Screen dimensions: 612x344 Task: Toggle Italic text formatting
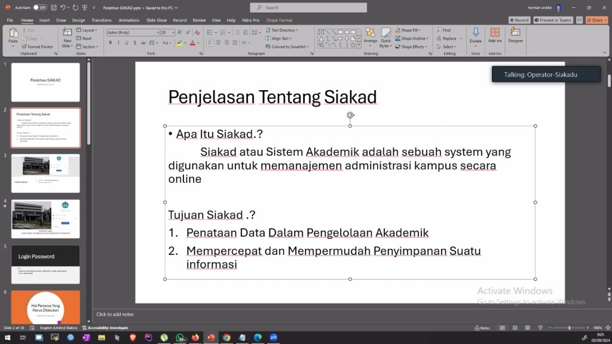click(x=118, y=43)
